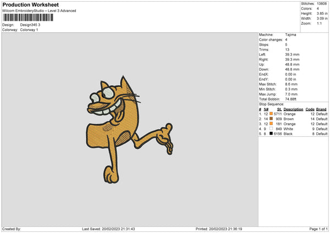Click the Stitches value 13808
Screen dimensions: 330x233
tap(322, 4)
